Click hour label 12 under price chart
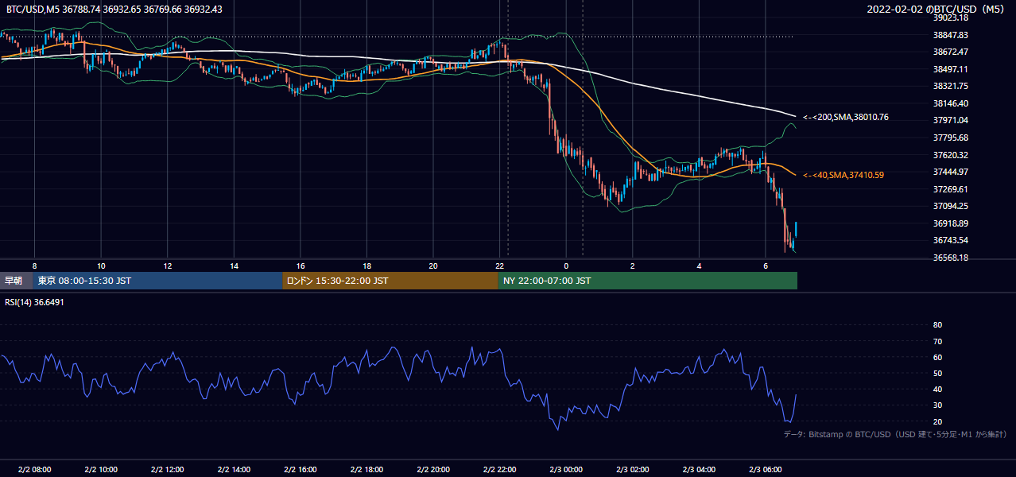The height and width of the screenshot is (477, 1016). [168, 266]
